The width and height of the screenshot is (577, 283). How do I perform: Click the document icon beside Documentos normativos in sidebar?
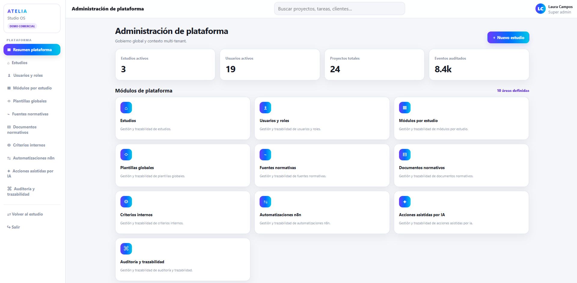pos(9,127)
